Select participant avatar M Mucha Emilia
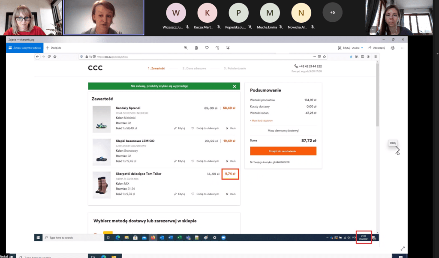Screen dimensions: 439x258 point(270,12)
